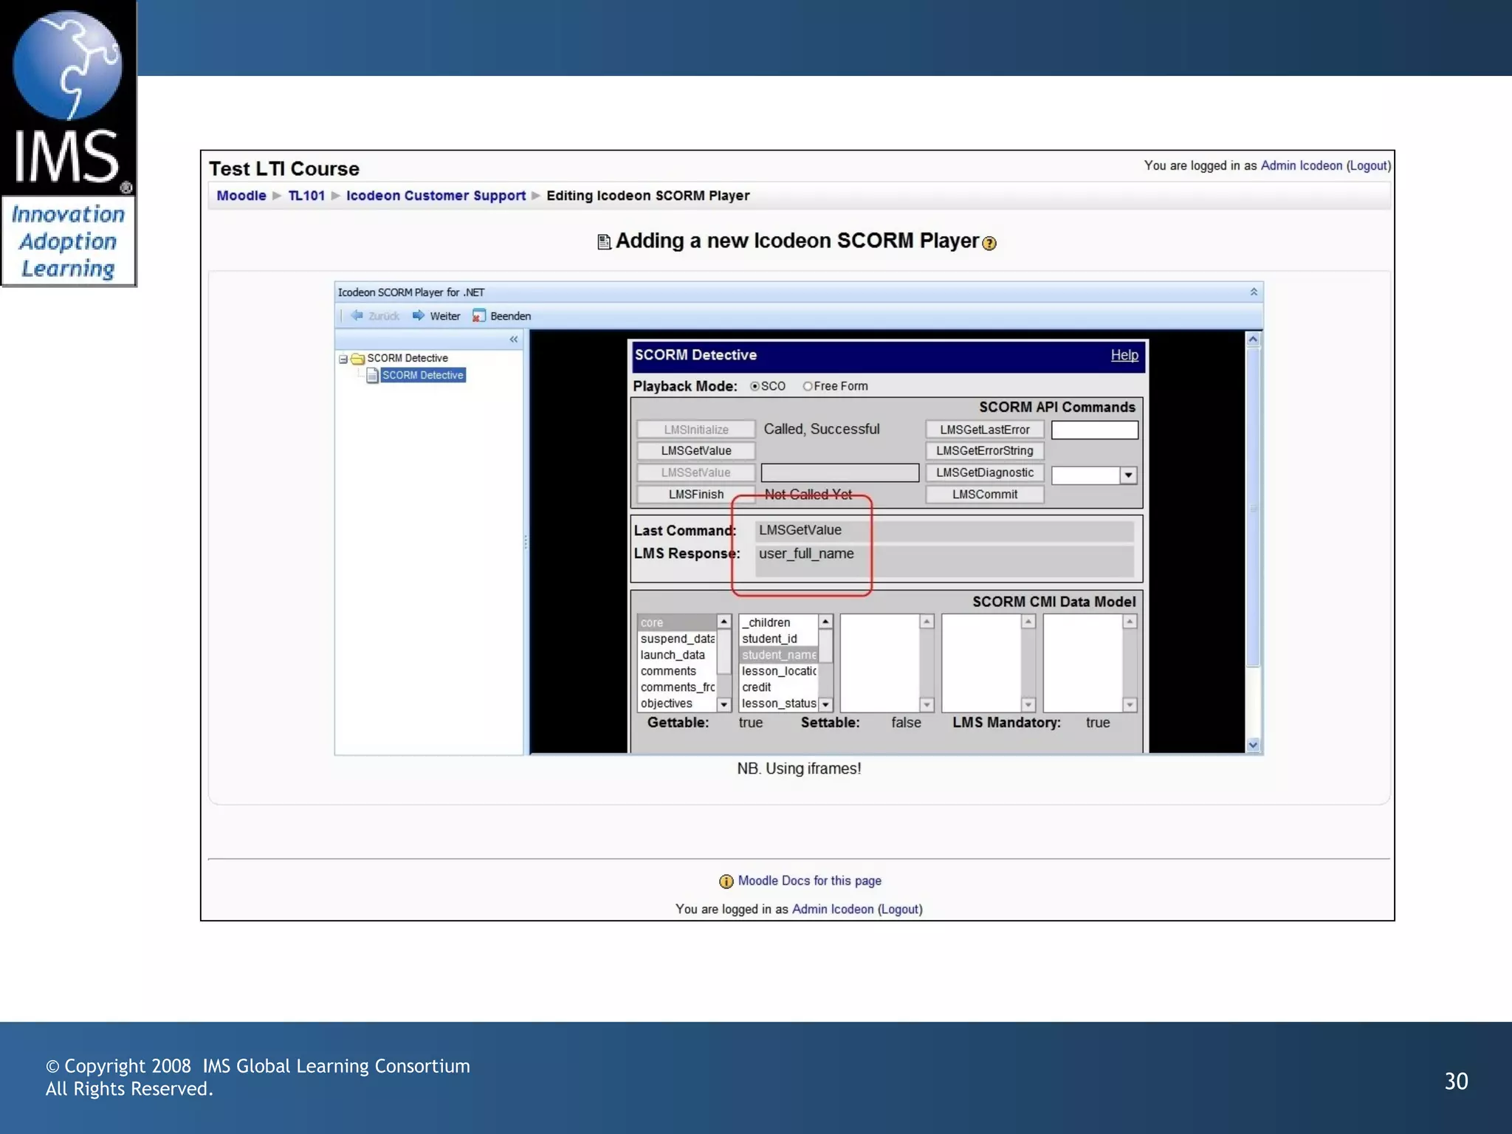Click the Zurück back arrow icon
This screenshot has width=1512, height=1134.
[x=357, y=315]
